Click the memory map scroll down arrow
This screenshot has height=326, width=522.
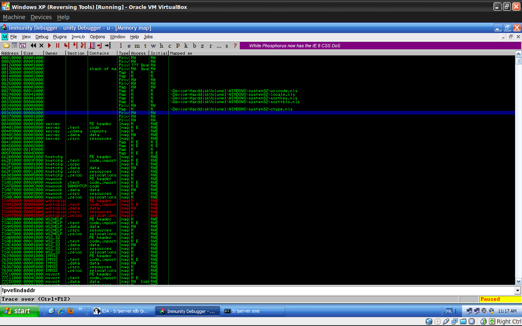tap(518, 281)
